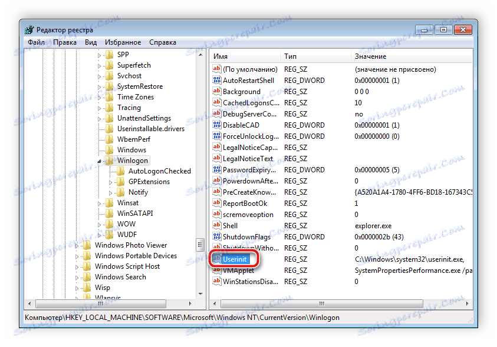
Task: Click tree pane scroll up arrow
Action: (x=200, y=55)
